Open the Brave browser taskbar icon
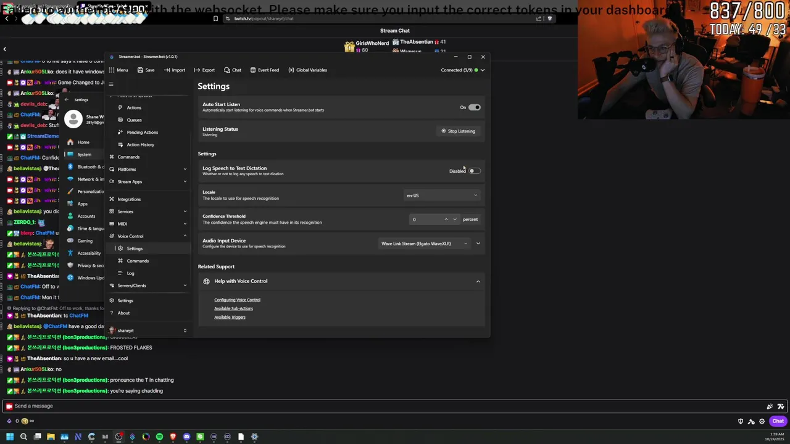The height and width of the screenshot is (444, 790). (173, 437)
